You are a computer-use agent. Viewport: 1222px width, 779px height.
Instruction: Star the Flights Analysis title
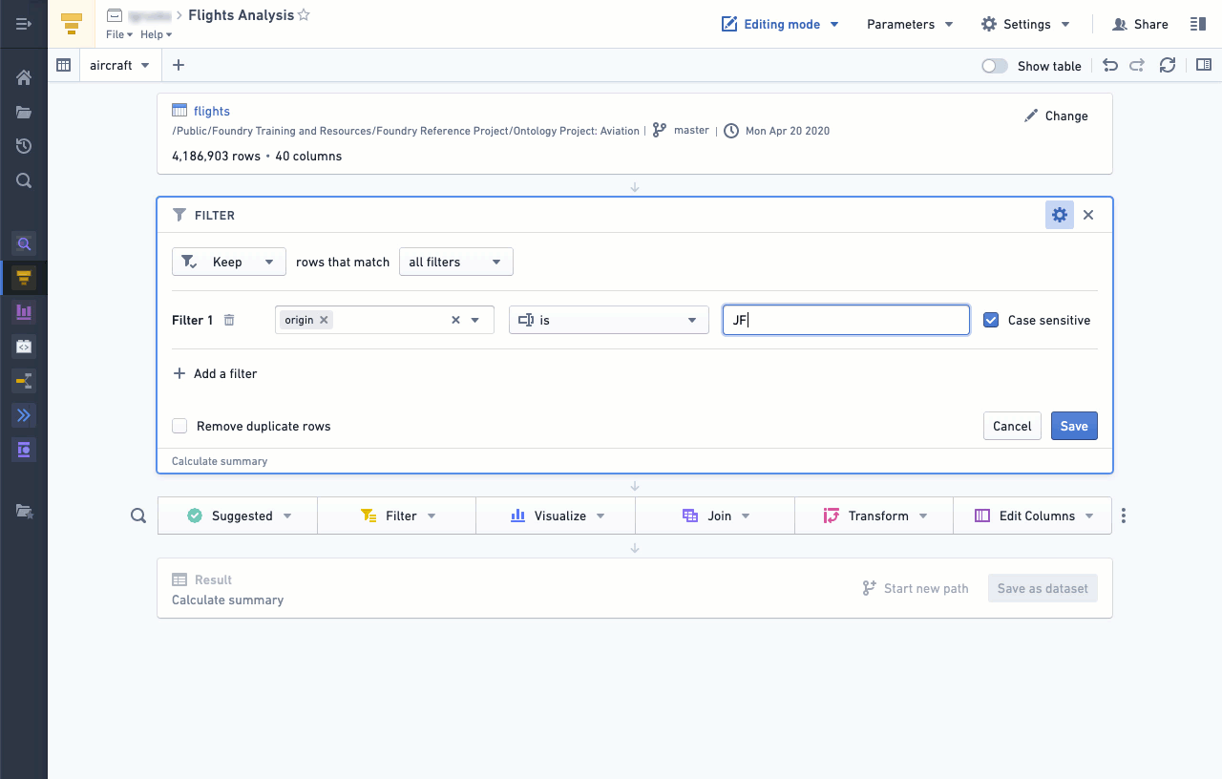[304, 15]
